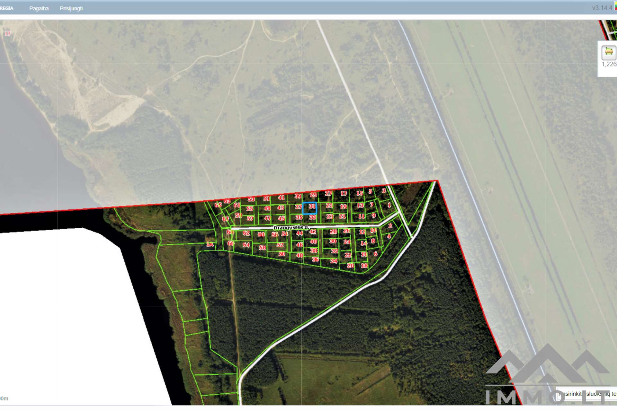Select parcel number 11
Viewport: 617px width, 411px height.
pyautogui.click(x=362, y=216)
